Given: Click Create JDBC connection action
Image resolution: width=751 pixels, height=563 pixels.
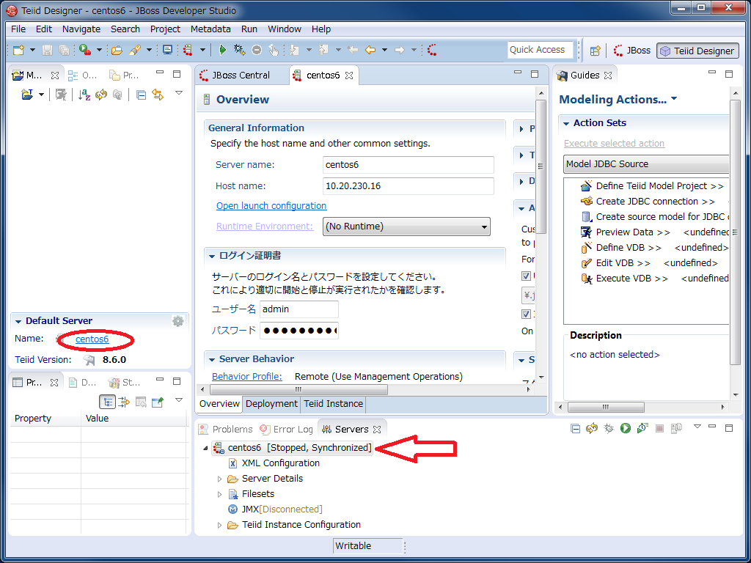Looking at the screenshot, I should pyautogui.click(x=648, y=201).
